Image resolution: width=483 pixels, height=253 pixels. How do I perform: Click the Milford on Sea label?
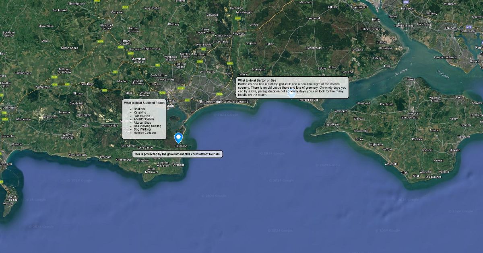[309, 100]
